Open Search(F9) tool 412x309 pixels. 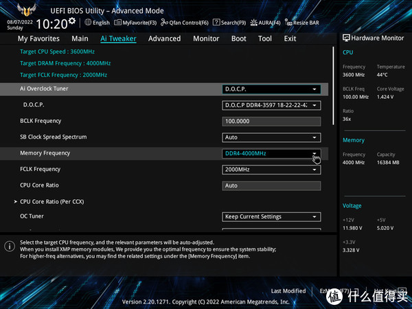229,23
